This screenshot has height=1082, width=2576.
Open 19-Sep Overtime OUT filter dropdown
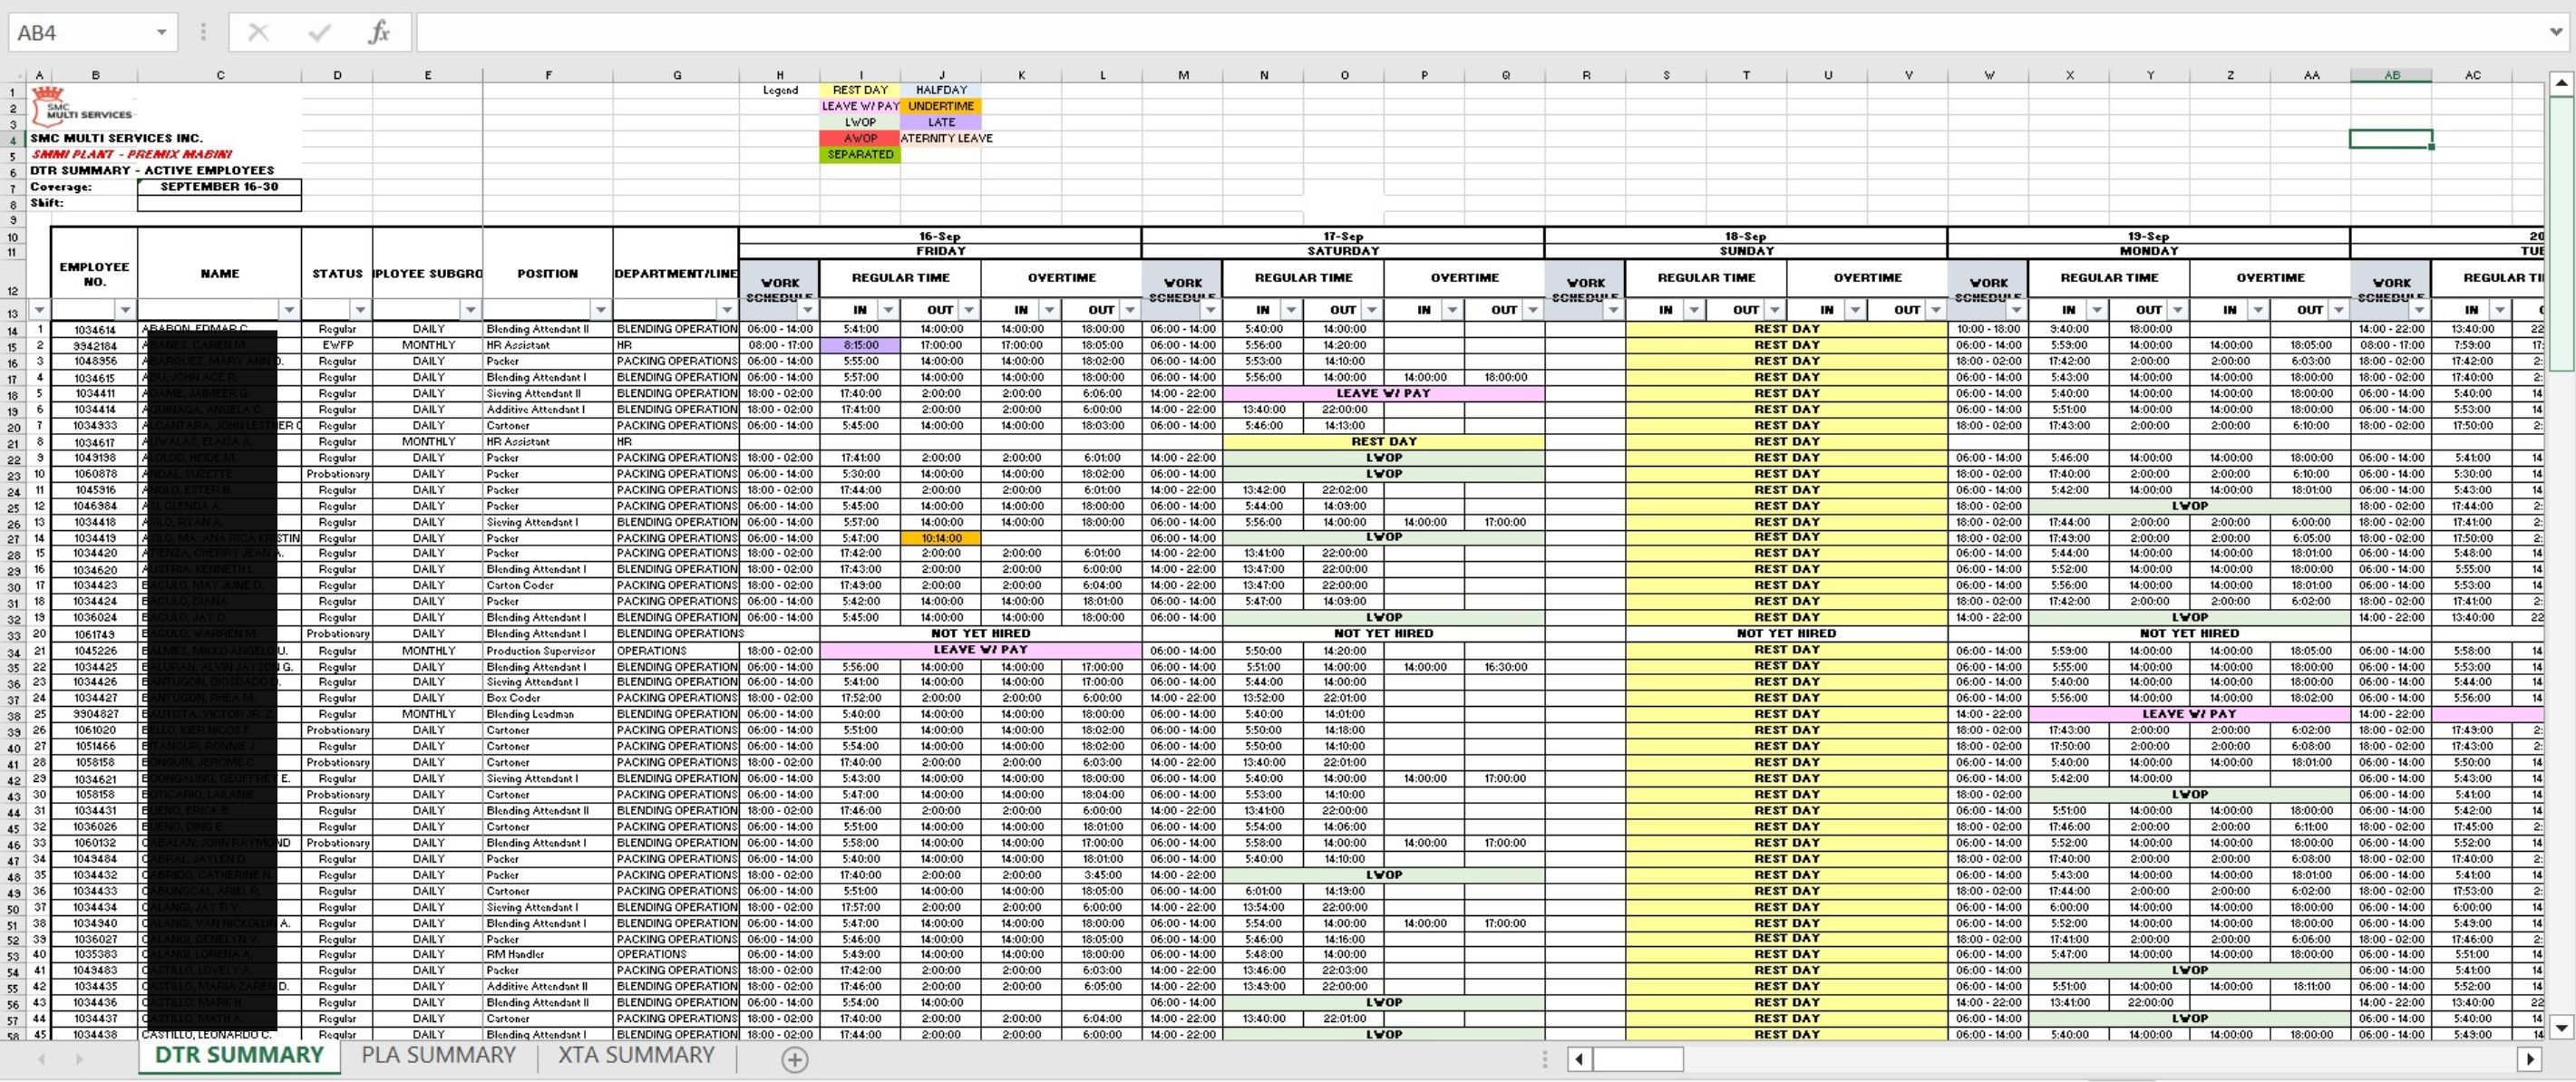(x=2338, y=311)
